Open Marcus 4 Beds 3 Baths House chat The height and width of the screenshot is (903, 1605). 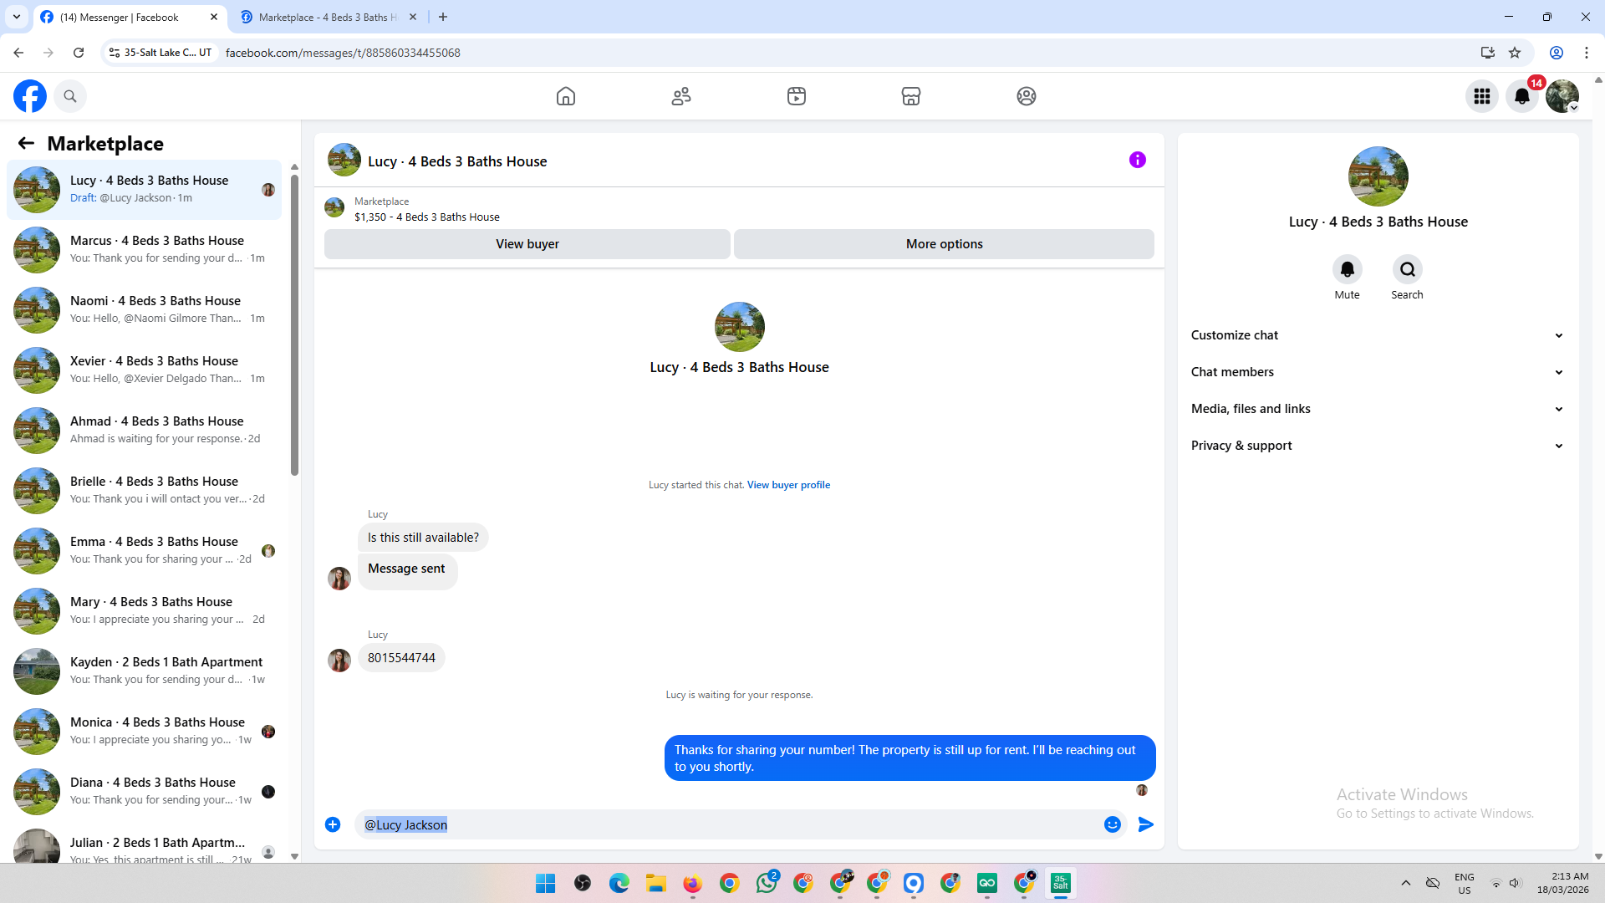(x=144, y=249)
